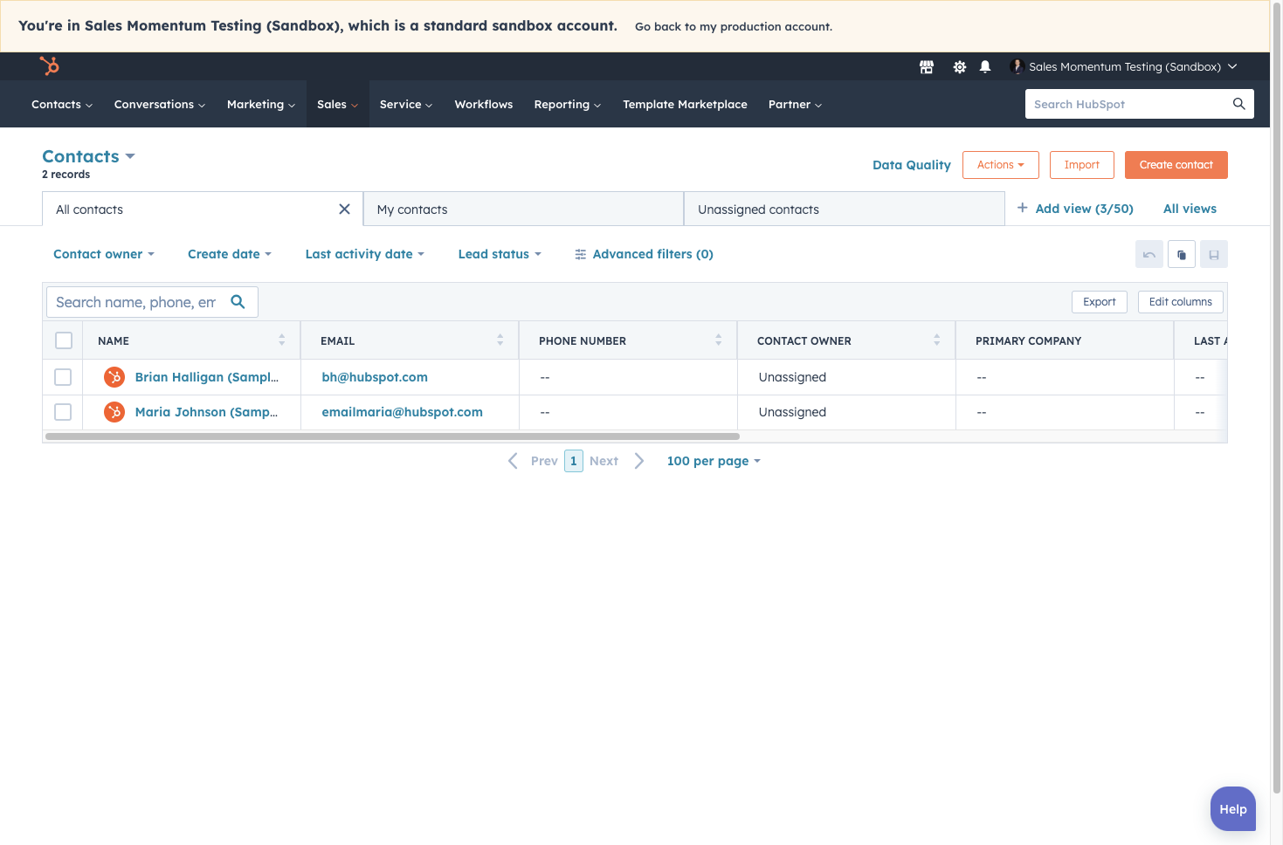Sort by the Contact Owner column arrows
Image resolution: width=1283 pixels, height=845 pixels.
936,340
